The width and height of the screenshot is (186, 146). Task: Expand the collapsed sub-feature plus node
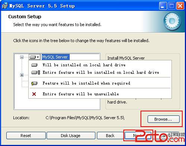[x=22, y=75]
